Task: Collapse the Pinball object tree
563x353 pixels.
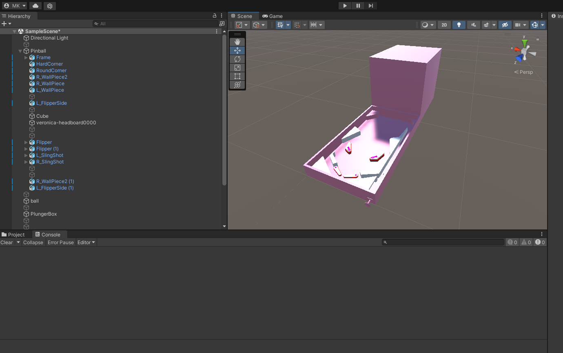Action: [20, 51]
